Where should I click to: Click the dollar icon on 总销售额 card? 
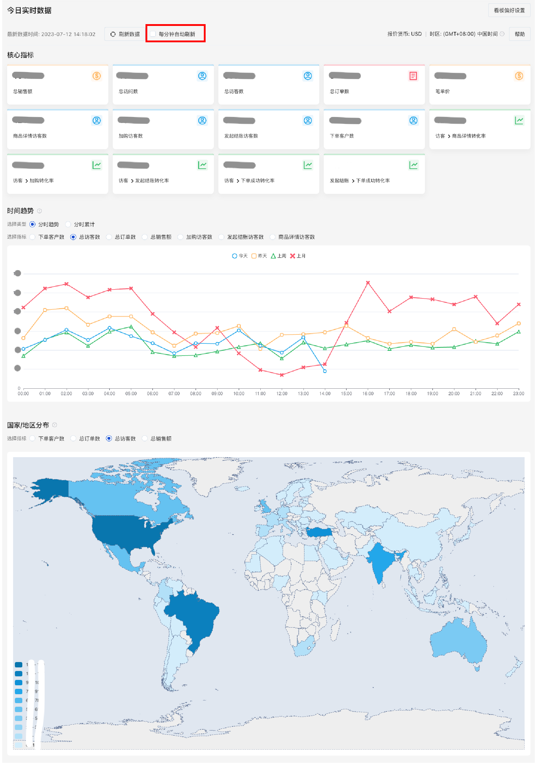click(x=96, y=76)
